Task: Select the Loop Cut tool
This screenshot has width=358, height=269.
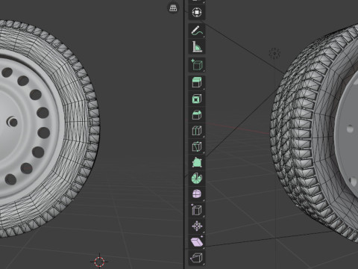Action: coord(197,131)
